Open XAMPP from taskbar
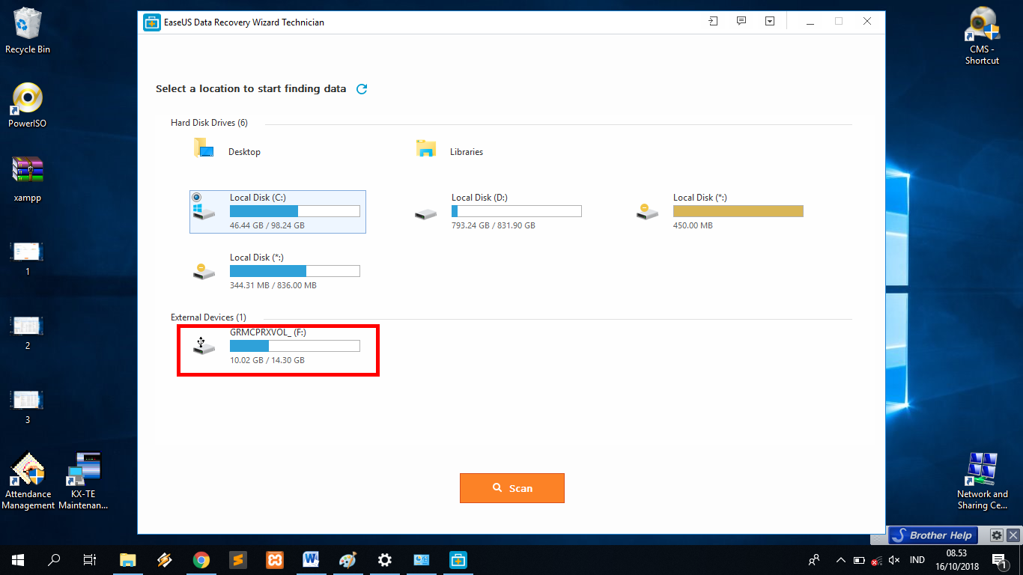The width and height of the screenshot is (1023, 575). tap(274, 559)
